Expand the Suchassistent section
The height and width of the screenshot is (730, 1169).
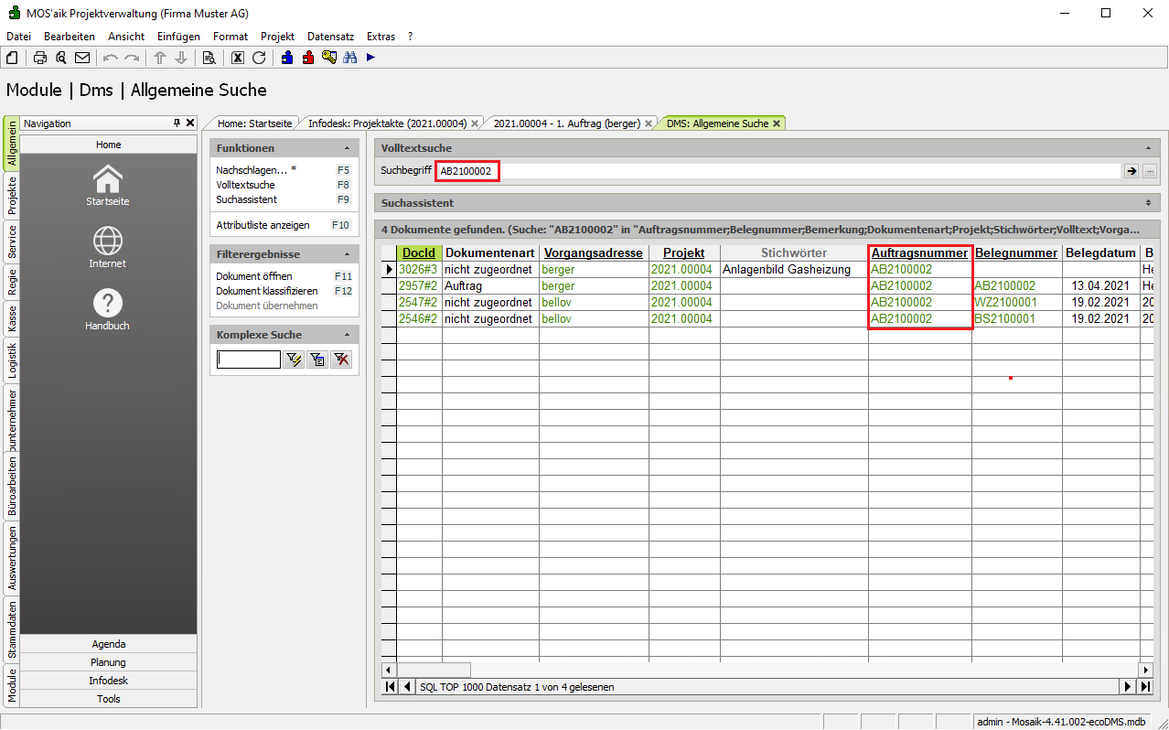[x=1148, y=203]
